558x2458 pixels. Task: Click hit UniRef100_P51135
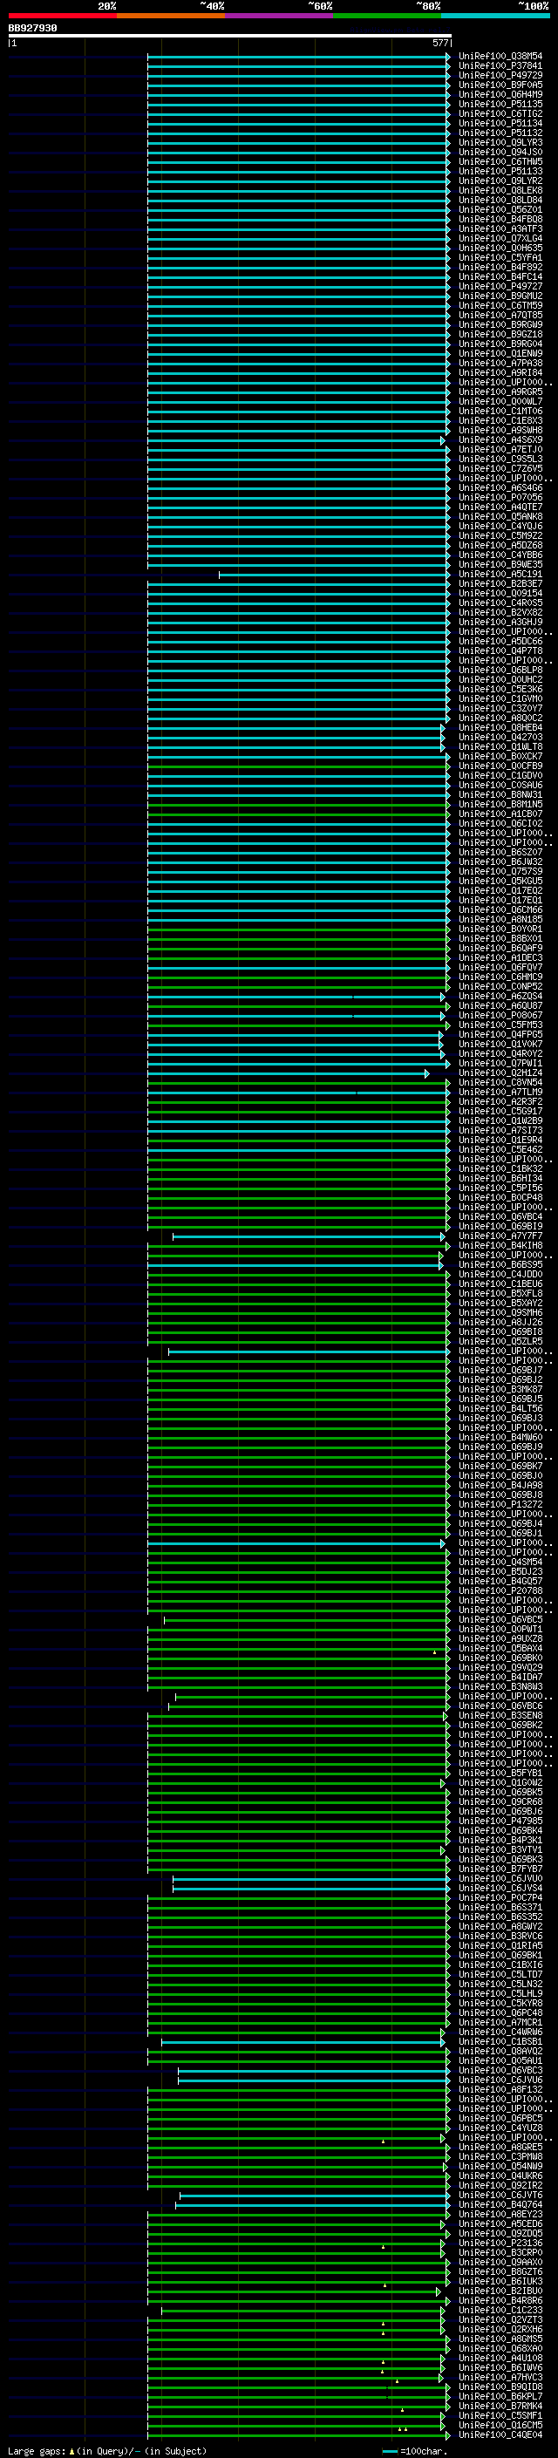(500, 104)
